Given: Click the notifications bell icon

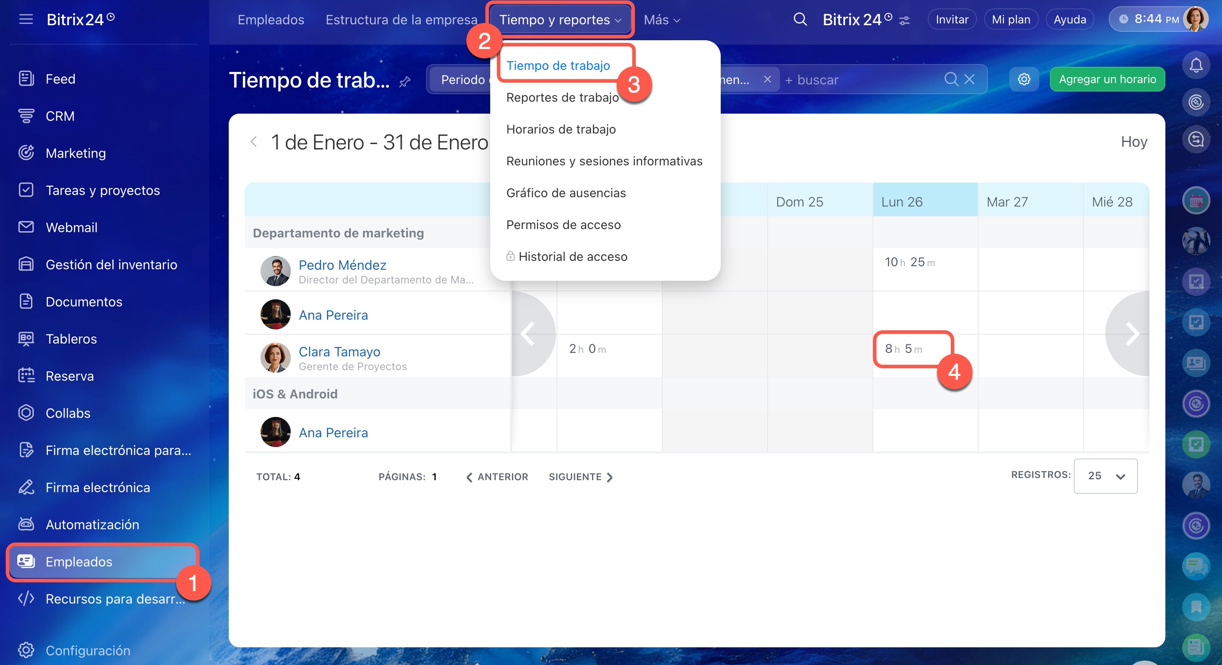Looking at the screenshot, I should pyautogui.click(x=1195, y=65).
